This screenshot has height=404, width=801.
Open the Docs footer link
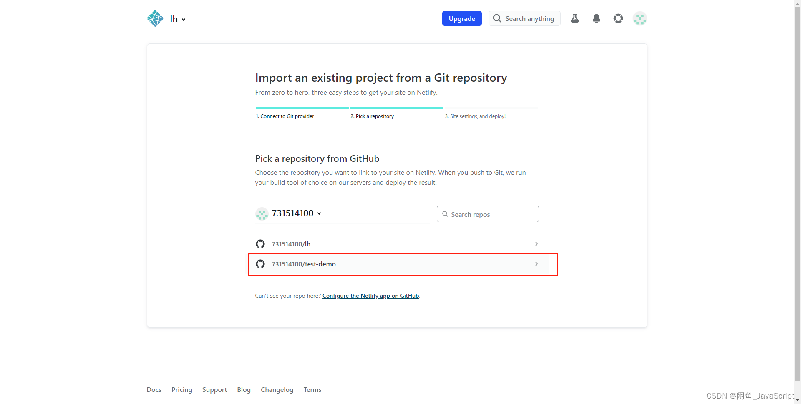point(154,389)
